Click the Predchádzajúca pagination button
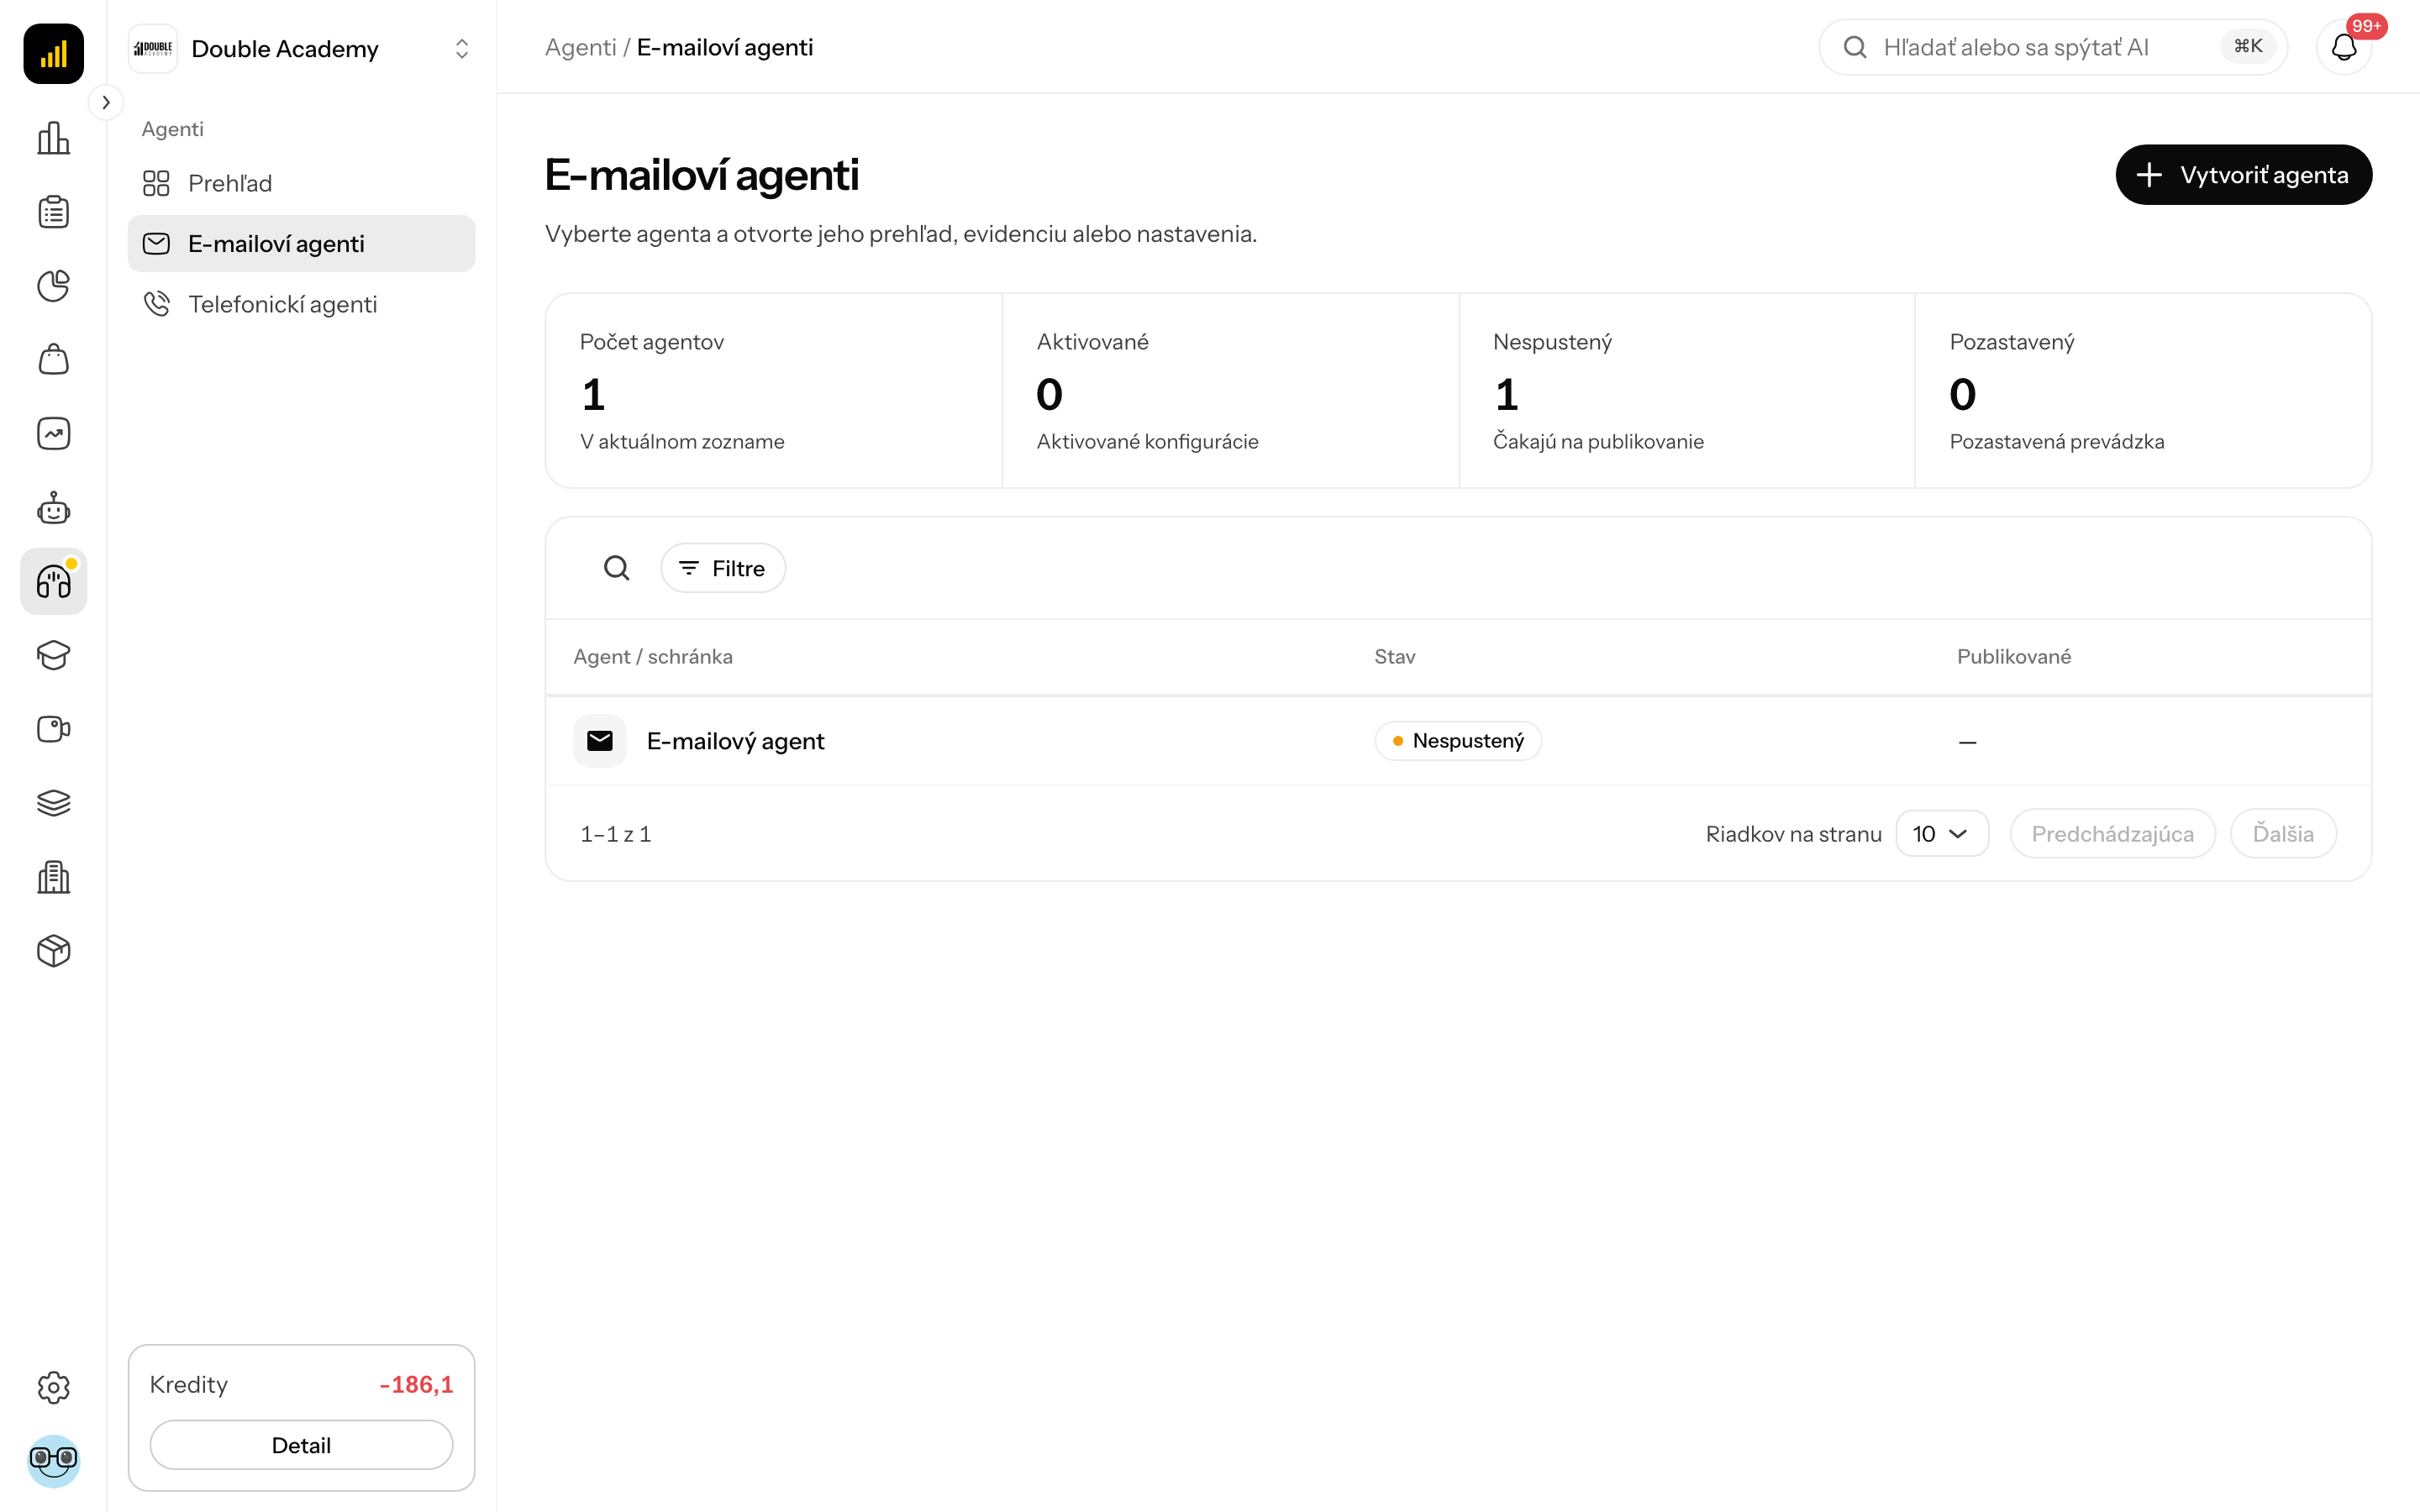This screenshot has width=2420, height=1512. click(x=2112, y=833)
